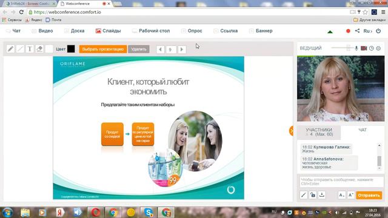Viewport: 388px width, 218px height.
Task: Click the presenter video thumbnail
Action: point(341,88)
